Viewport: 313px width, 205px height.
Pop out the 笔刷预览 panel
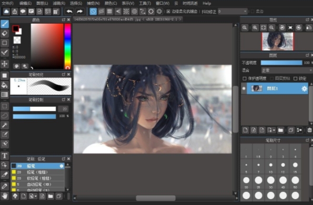coord(64,75)
